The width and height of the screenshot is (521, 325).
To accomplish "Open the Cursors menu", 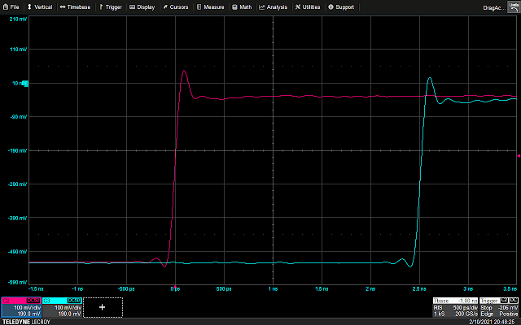I will tap(176, 7).
